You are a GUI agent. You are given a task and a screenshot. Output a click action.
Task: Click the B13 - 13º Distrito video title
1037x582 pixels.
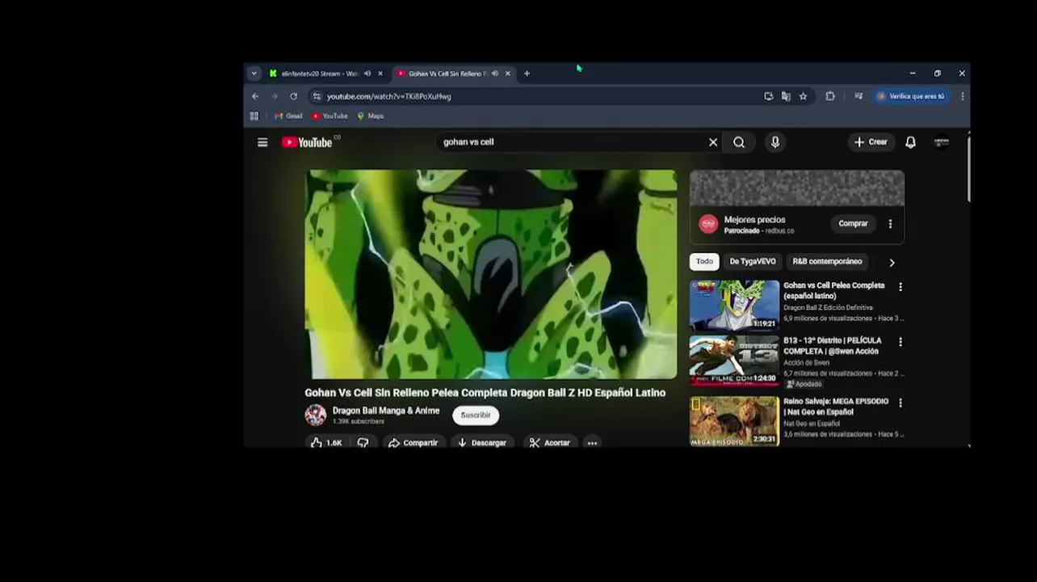pos(832,346)
